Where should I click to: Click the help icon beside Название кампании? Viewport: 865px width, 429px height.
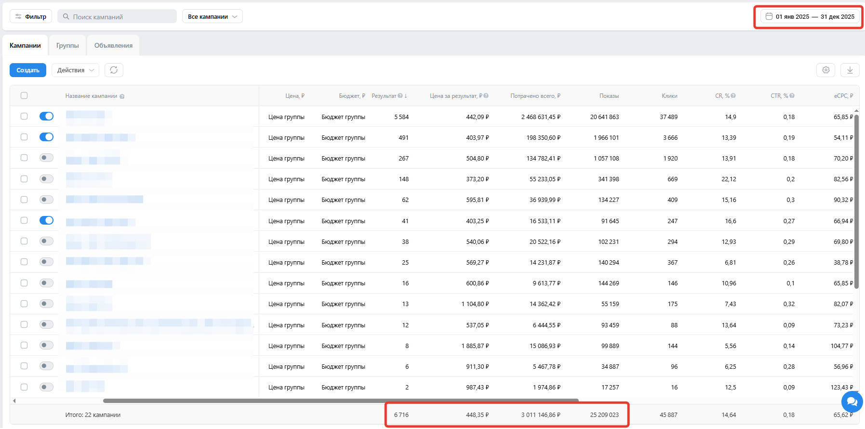[122, 96]
